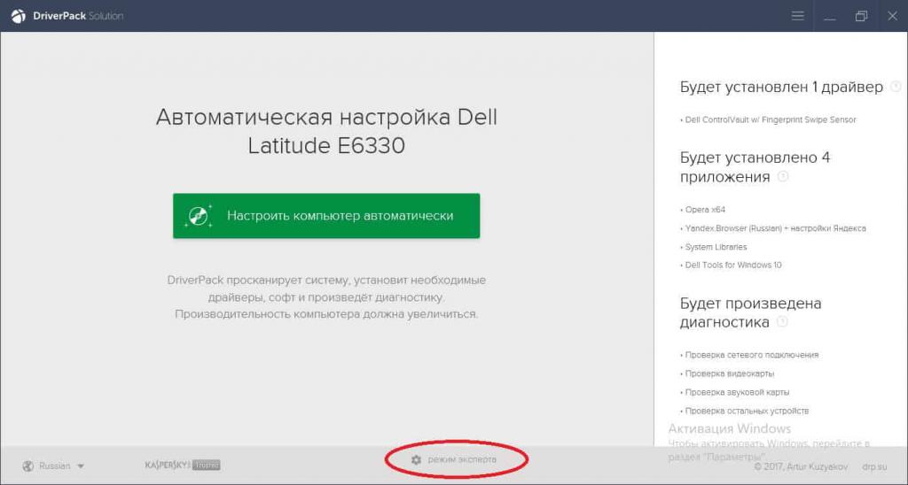
Task: Open help icon next to 'Будет установлен 1 драйвер'
Action: click(x=896, y=87)
